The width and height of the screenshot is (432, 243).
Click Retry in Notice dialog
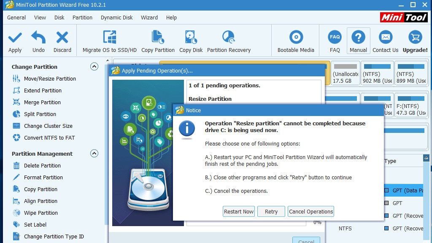pyautogui.click(x=271, y=212)
